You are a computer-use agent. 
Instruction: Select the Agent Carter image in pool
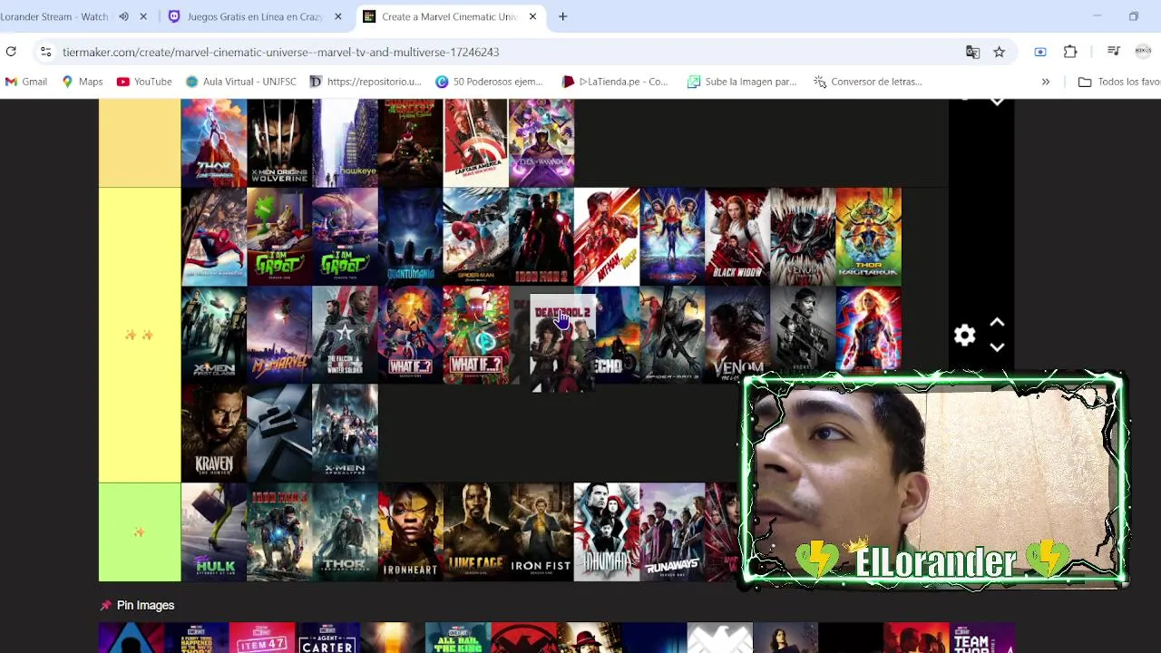(327, 638)
